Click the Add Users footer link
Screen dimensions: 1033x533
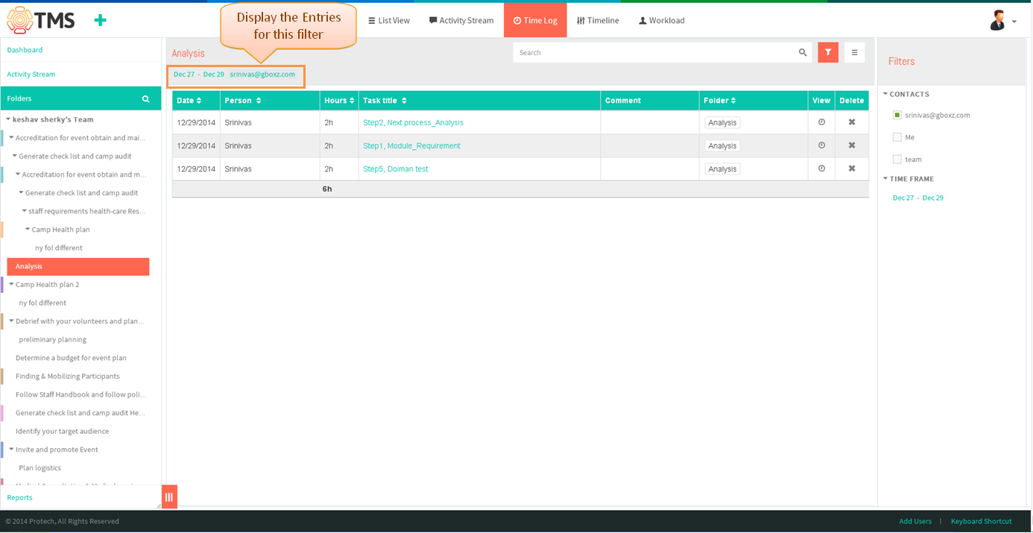(915, 521)
